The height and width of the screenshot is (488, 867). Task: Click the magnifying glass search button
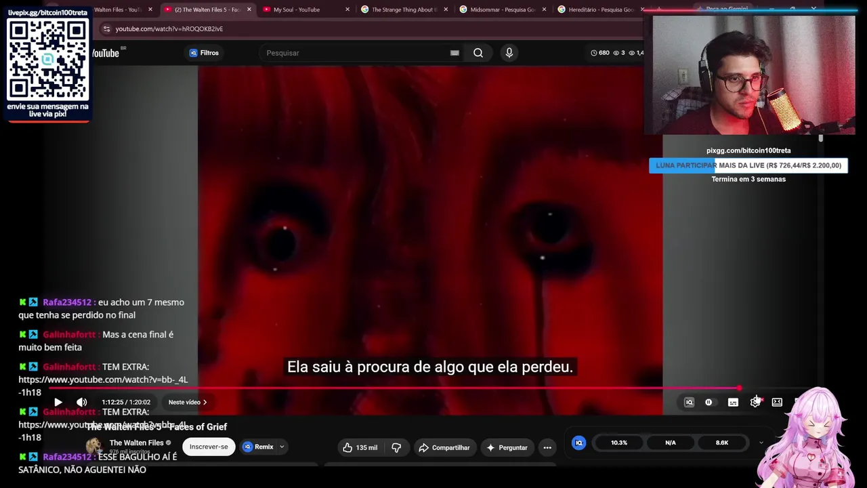pyautogui.click(x=478, y=53)
